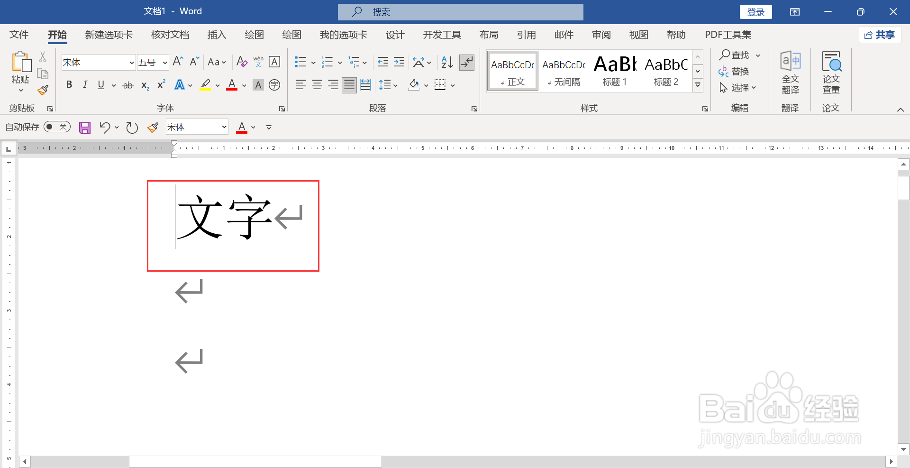Click the Find (查找) button
Viewport: 910px width, 468px height.
734,55
